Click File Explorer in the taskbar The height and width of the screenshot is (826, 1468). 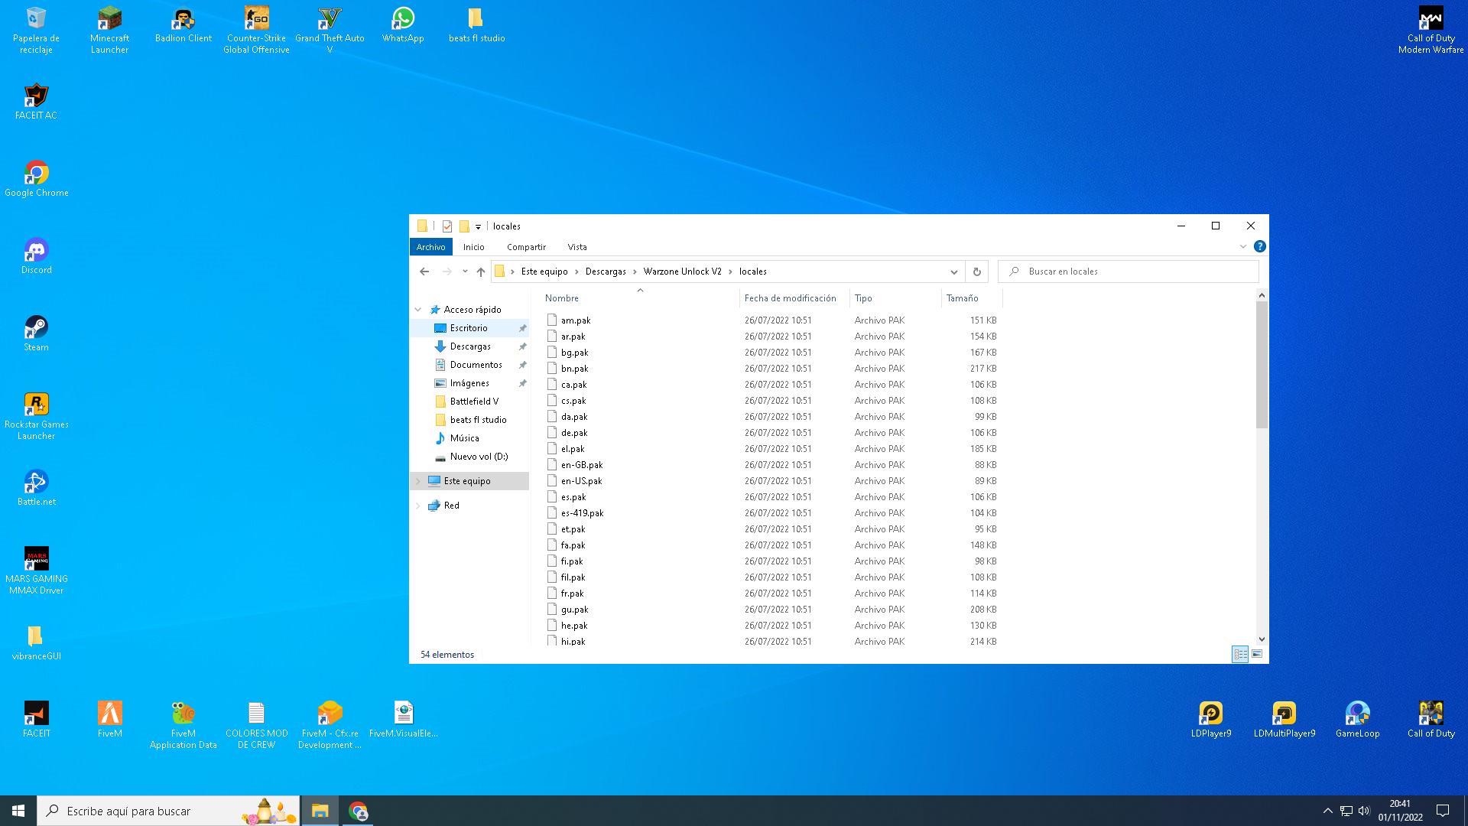click(x=320, y=811)
